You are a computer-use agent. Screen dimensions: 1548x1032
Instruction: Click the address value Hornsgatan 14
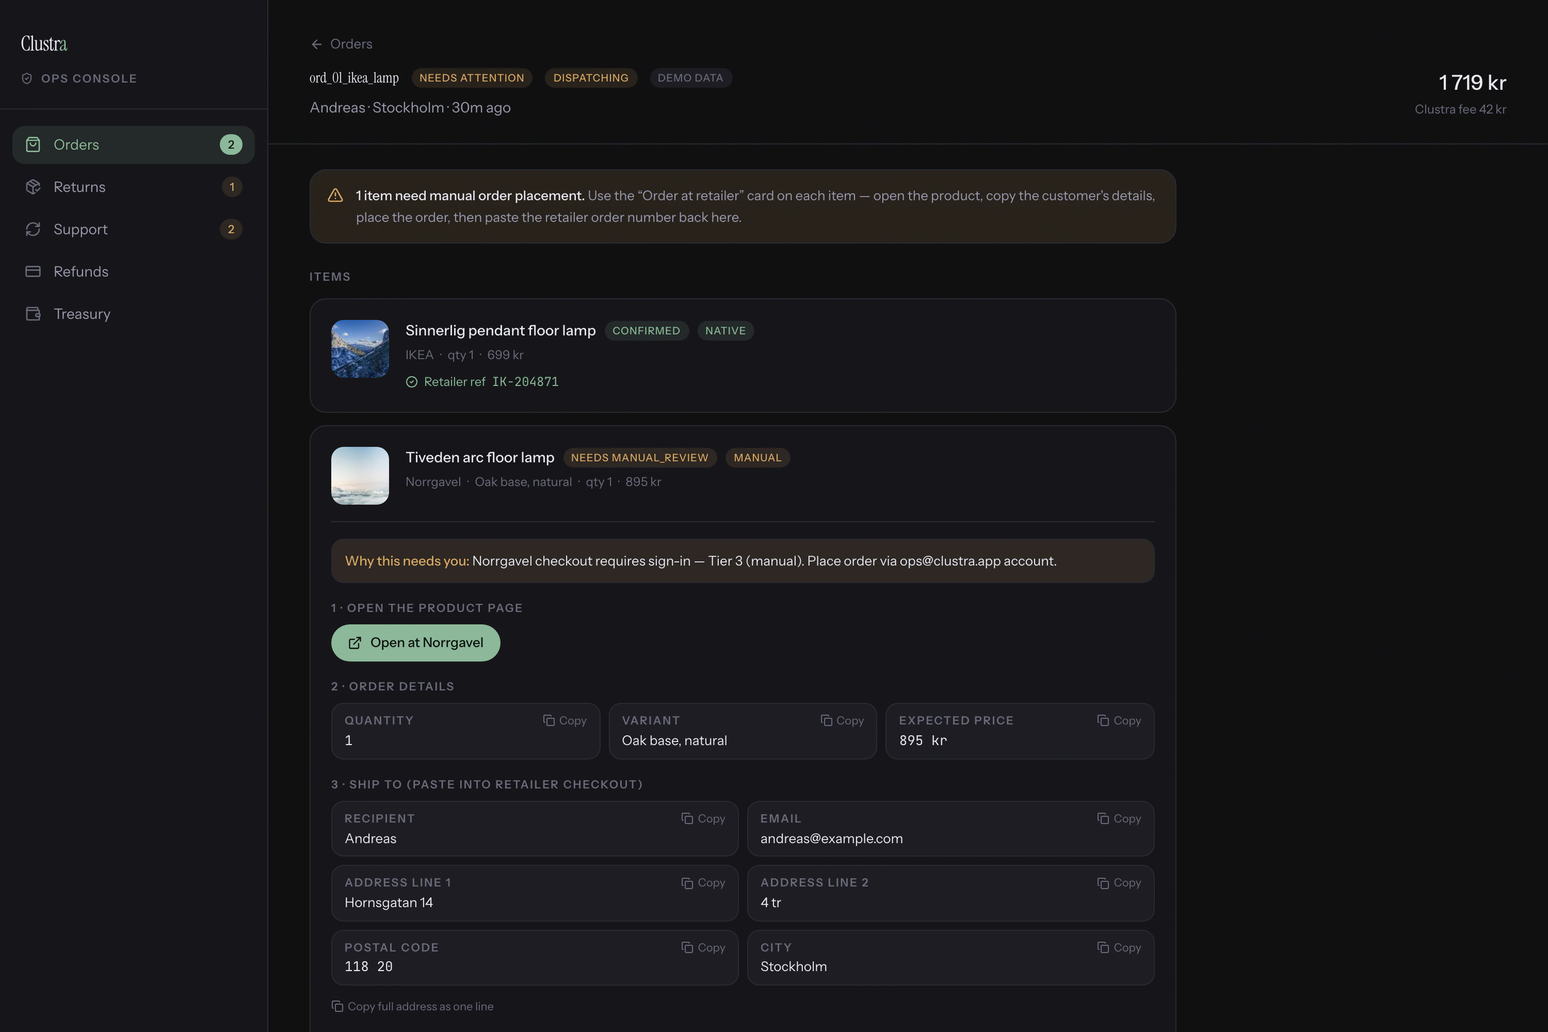(389, 902)
